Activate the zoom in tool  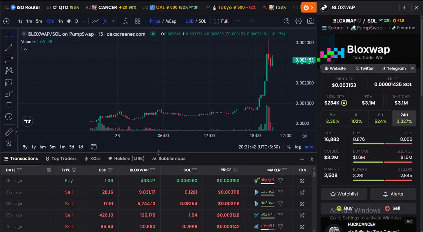pyautogui.click(x=9, y=144)
